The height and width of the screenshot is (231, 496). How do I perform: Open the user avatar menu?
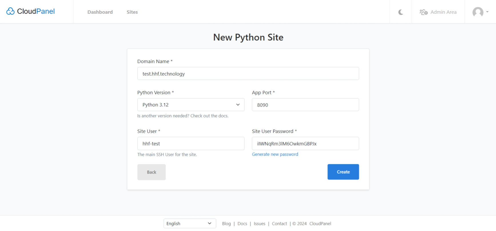point(478,12)
